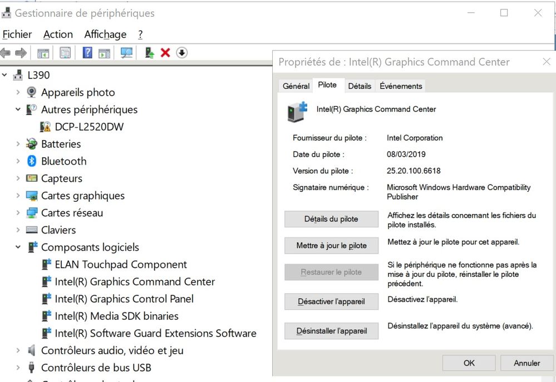The width and height of the screenshot is (556, 382).
Task: Expand the Contrôleurs audio, vidéo et jeu category
Action: coord(18,350)
